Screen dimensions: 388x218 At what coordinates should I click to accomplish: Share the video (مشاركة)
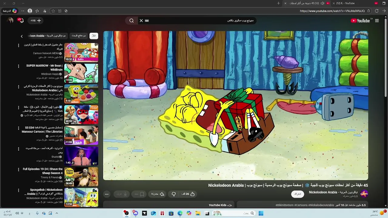[x=158, y=194]
